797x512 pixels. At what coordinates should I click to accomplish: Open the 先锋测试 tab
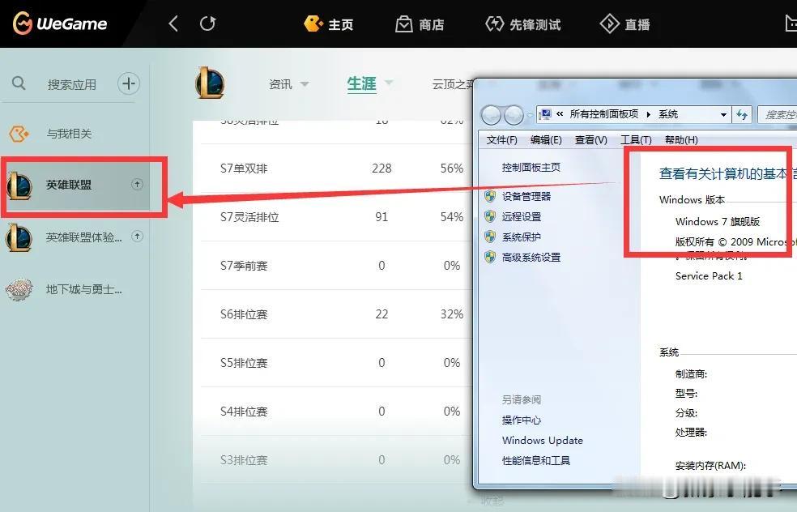coord(523,23)
